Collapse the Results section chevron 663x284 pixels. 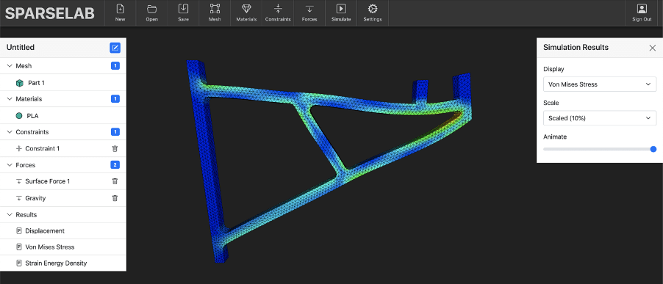click(x=10, y=215)
